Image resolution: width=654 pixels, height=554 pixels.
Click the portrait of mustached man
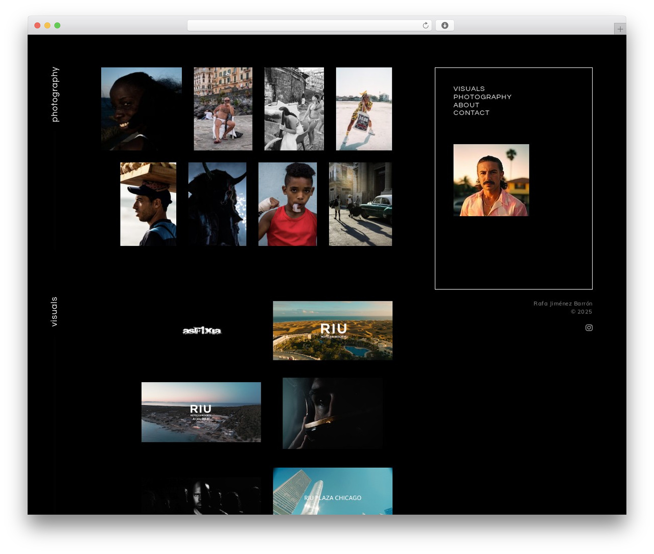tap(491, 180)
